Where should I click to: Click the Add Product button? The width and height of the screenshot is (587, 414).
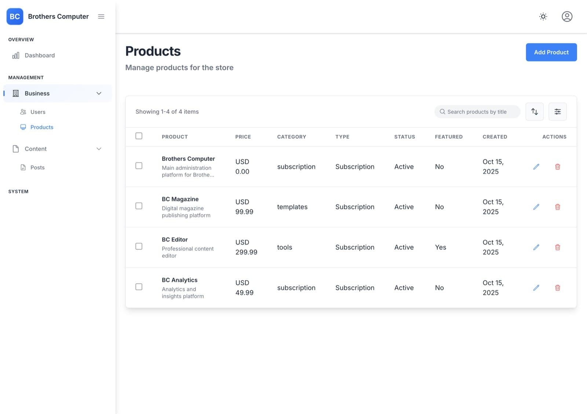coord(551,52)
